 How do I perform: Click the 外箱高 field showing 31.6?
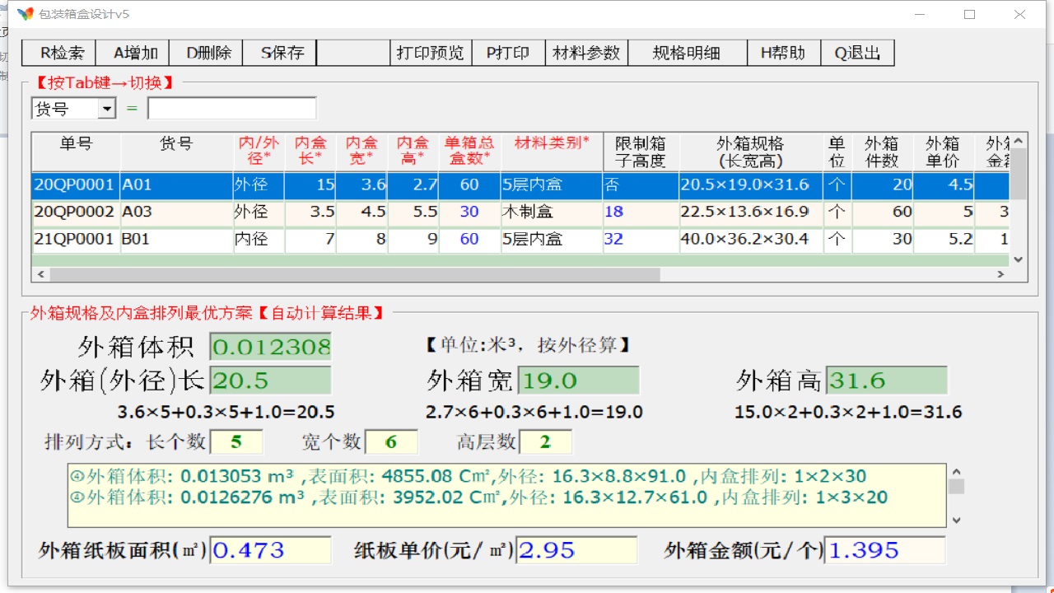[x=886, y=381]
